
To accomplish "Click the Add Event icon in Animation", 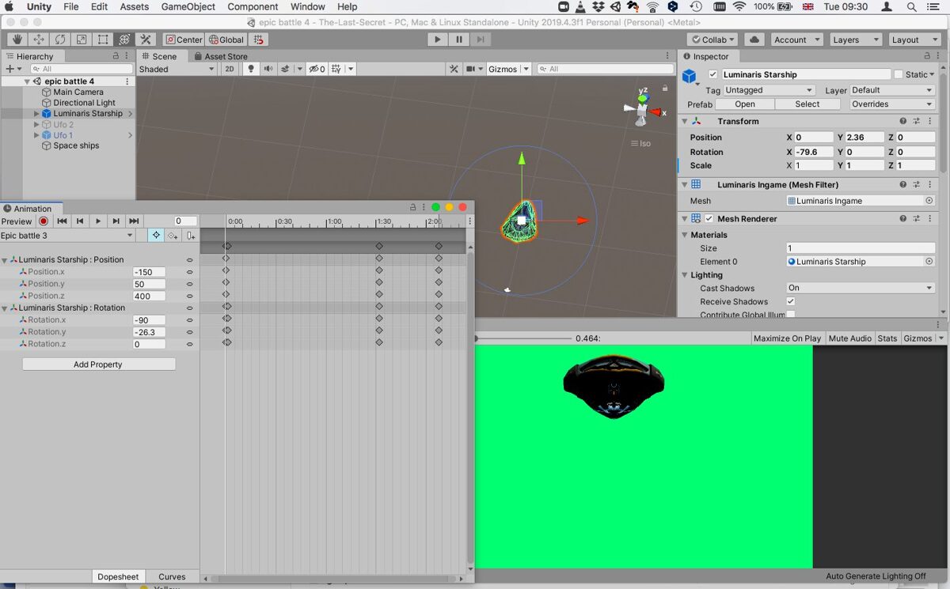I will pyautogui.click(x=190, y=236).
